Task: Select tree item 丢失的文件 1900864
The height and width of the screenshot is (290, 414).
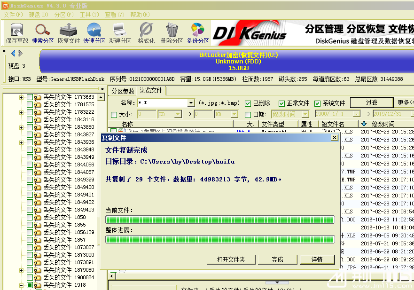Action: pyautogui.click(x=69, y=278)
